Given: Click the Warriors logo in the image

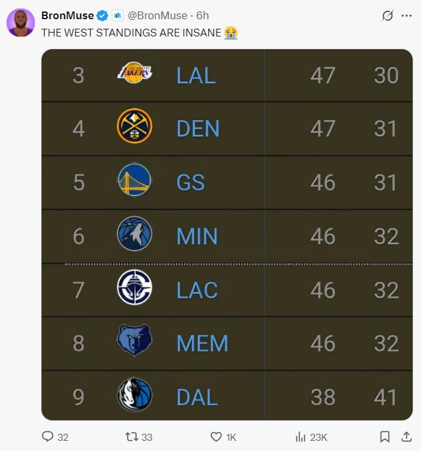Looking at the screenshot, I should pos(135,180).
